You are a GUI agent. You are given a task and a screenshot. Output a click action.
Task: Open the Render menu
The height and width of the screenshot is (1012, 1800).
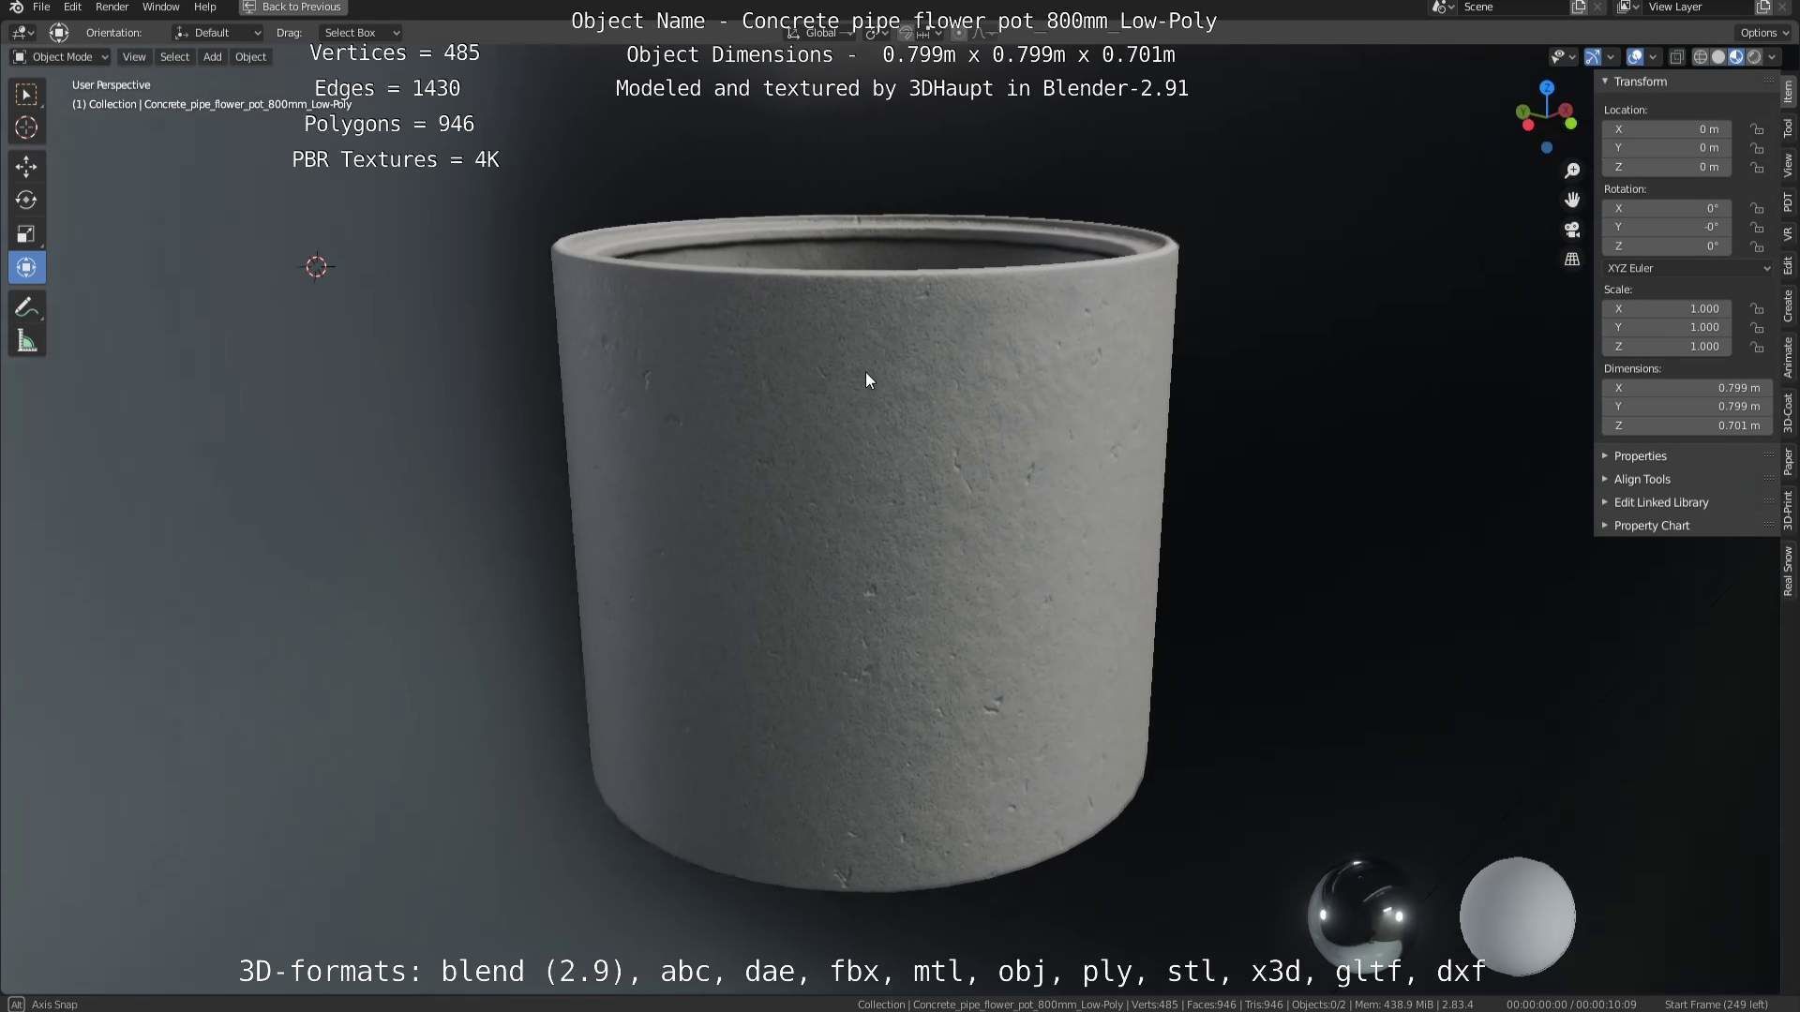(x=112, y=7)
